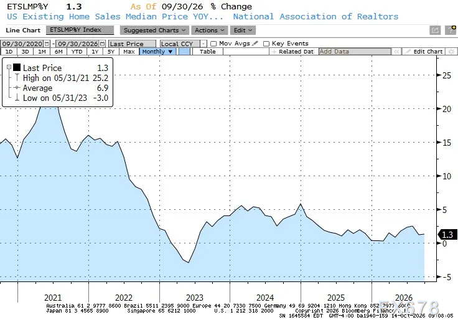Open the Monthly periodicity dropdown
This screenshot has width=458, height=330.
click(157, 52)
